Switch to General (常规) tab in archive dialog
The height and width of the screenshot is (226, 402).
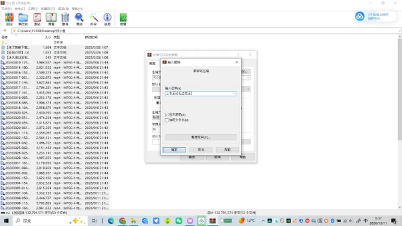(152, 63)
